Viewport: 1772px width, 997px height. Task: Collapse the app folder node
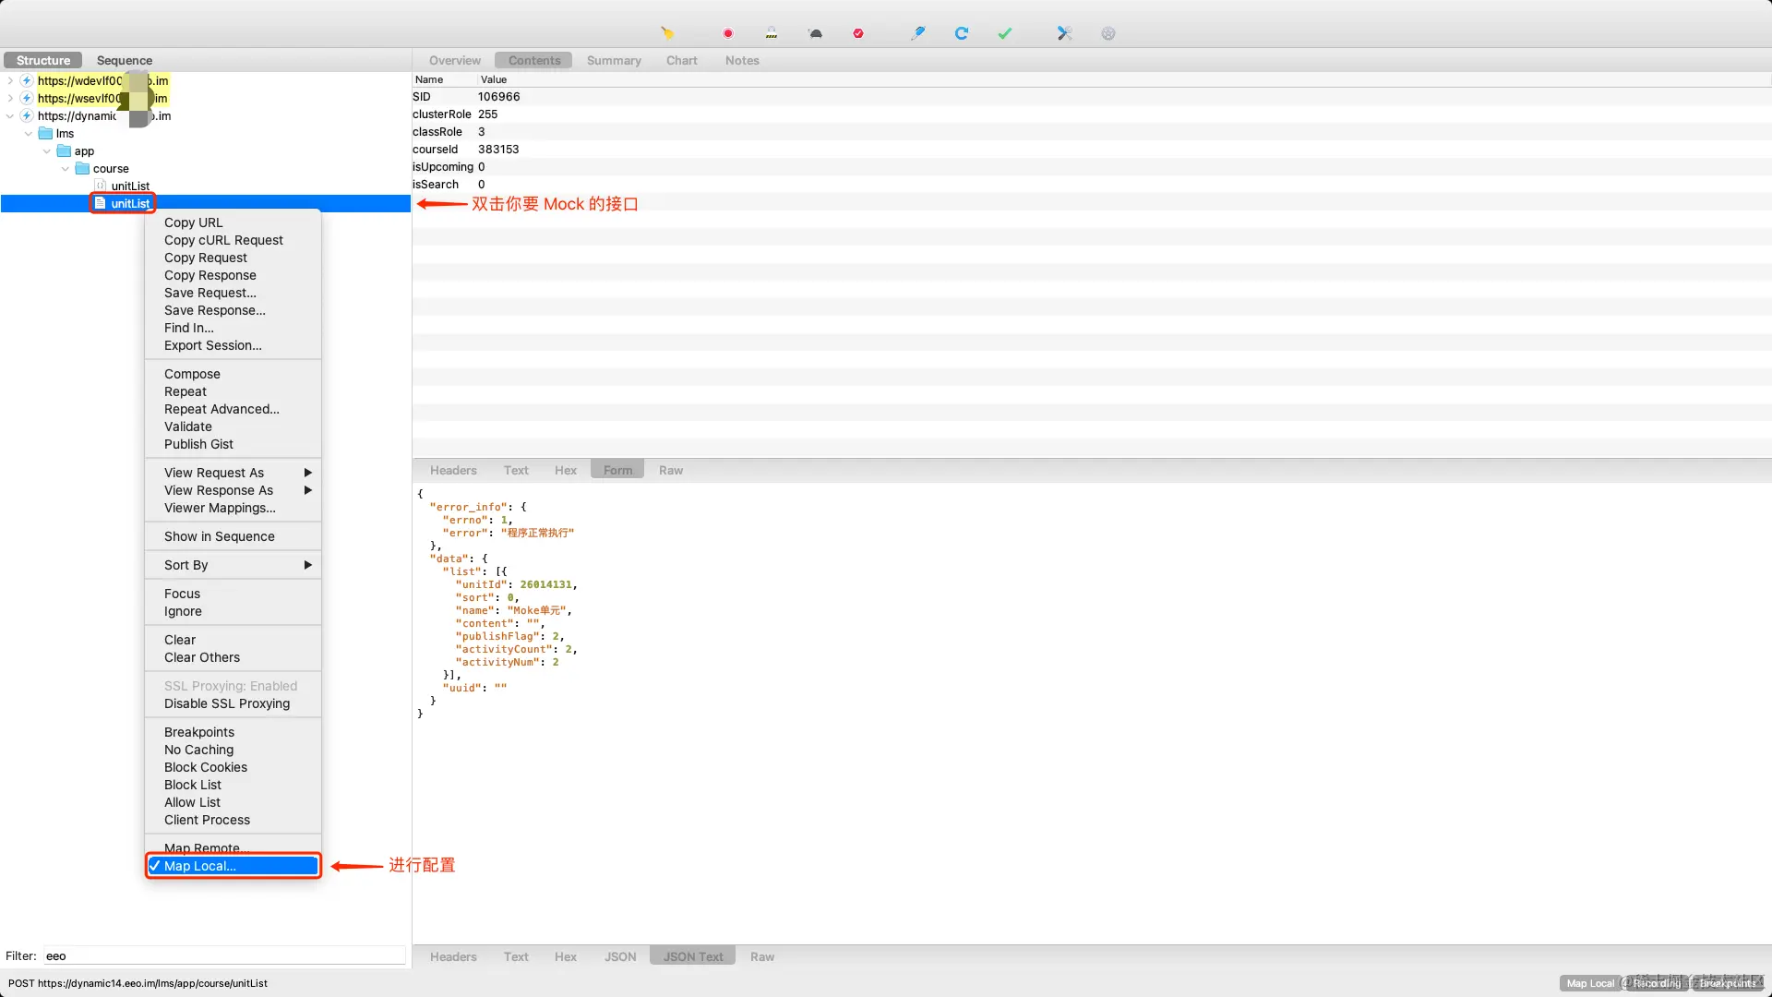pos(47,151)
